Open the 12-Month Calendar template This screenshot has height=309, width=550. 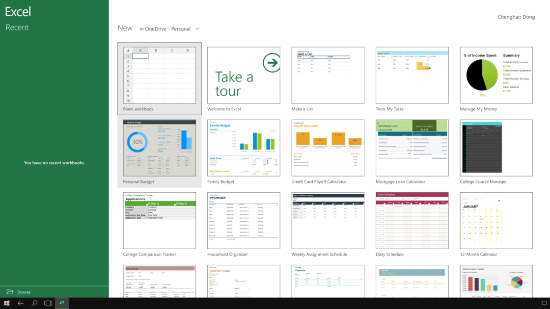[496, 221]
